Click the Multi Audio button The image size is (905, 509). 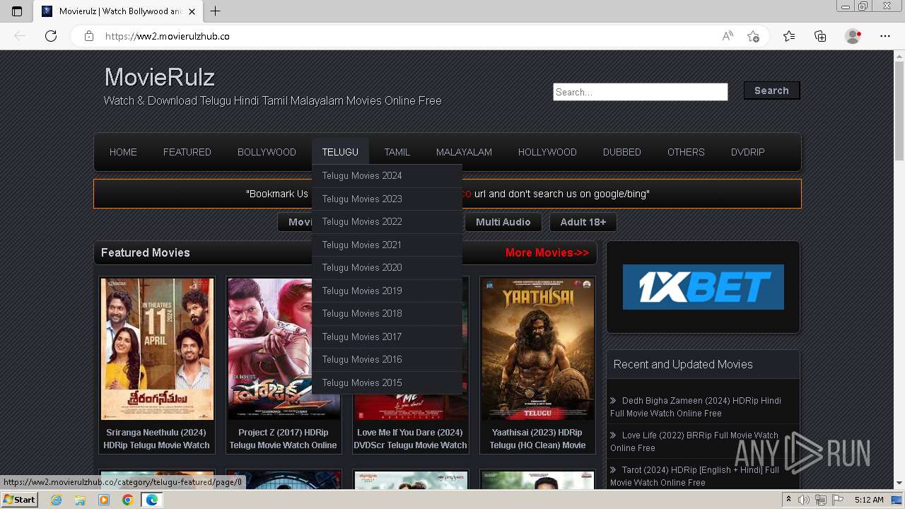pos(503,222)
